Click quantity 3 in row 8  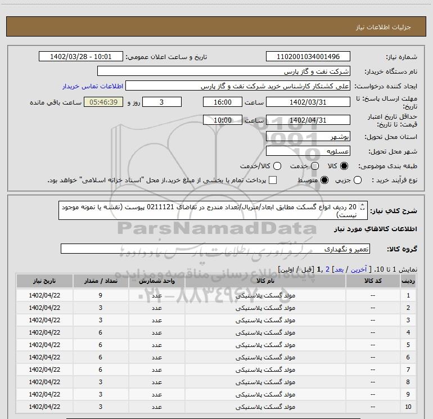point(101,382)
